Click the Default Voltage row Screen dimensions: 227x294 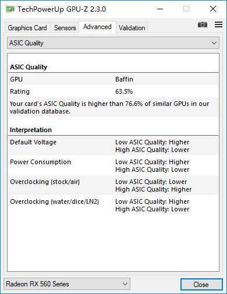[x=113, y=146]
